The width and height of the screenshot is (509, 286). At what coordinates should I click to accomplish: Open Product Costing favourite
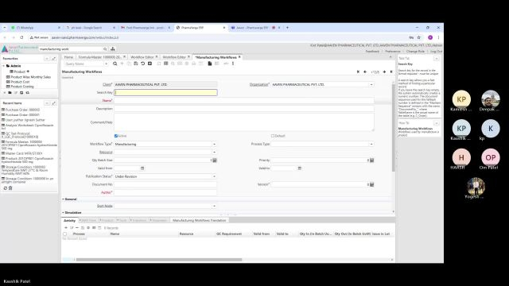click(22, 87)
